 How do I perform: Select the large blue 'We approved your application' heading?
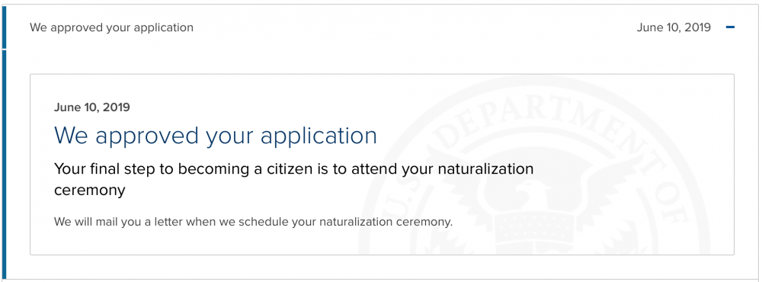216,135
